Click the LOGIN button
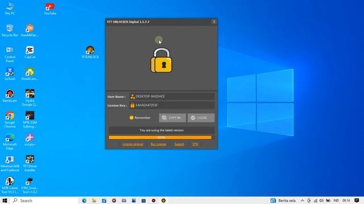The width and height of the screenshot is (364, 204). click(x=201, y=118)
